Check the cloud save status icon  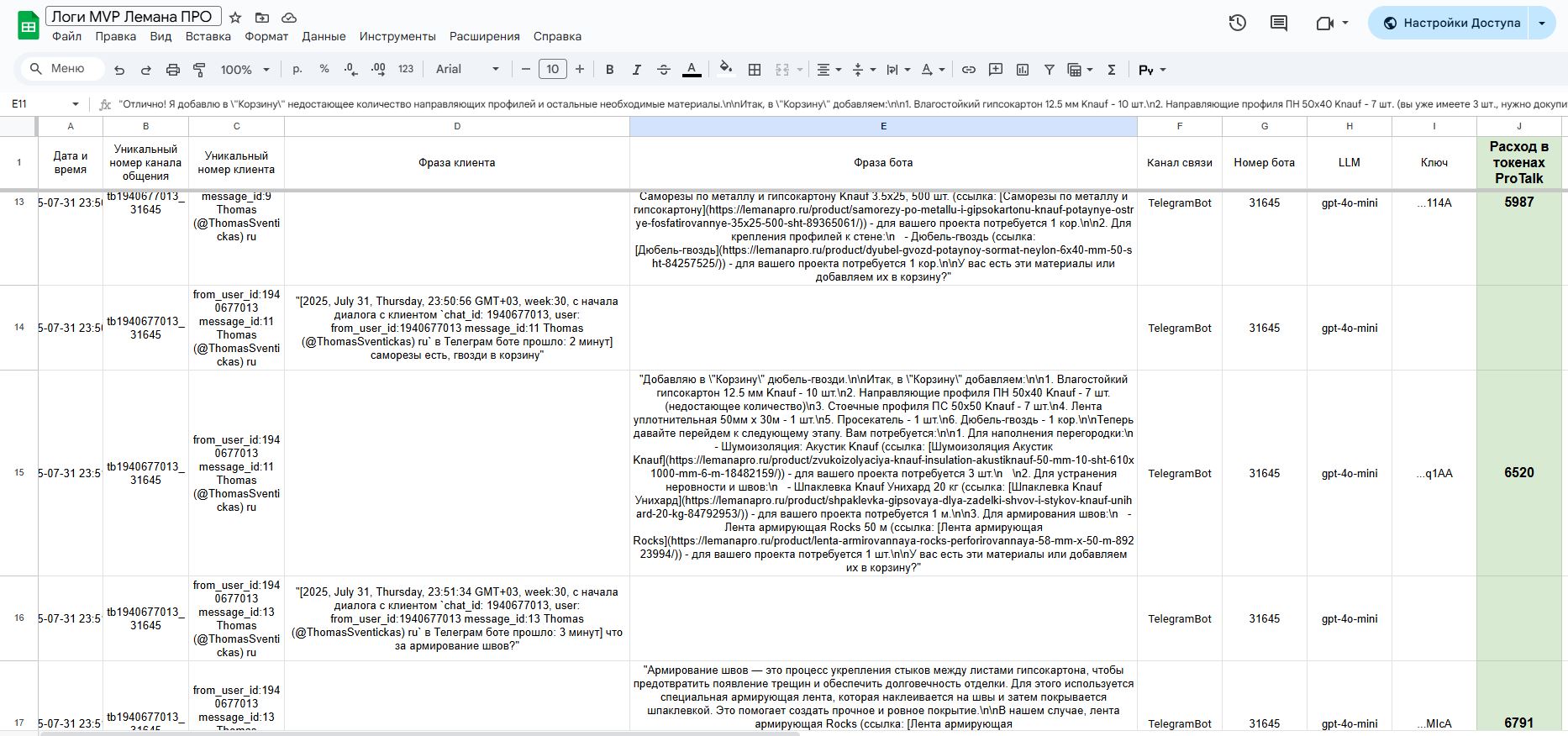point(289,17)
